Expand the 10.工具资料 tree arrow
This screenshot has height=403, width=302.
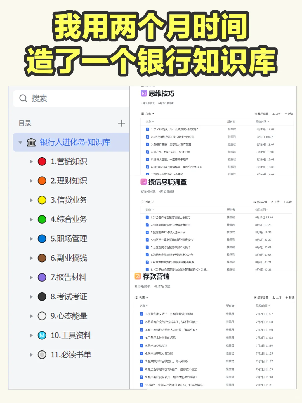[31, 335]
